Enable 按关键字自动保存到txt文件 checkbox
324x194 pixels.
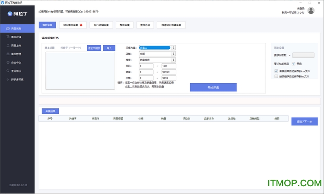276,76
